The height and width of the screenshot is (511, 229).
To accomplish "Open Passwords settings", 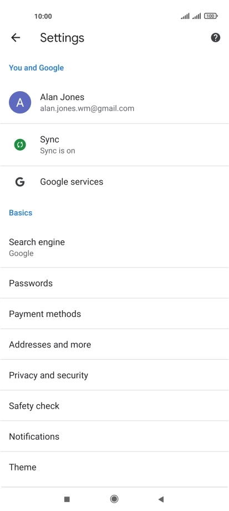I will 114,283.
